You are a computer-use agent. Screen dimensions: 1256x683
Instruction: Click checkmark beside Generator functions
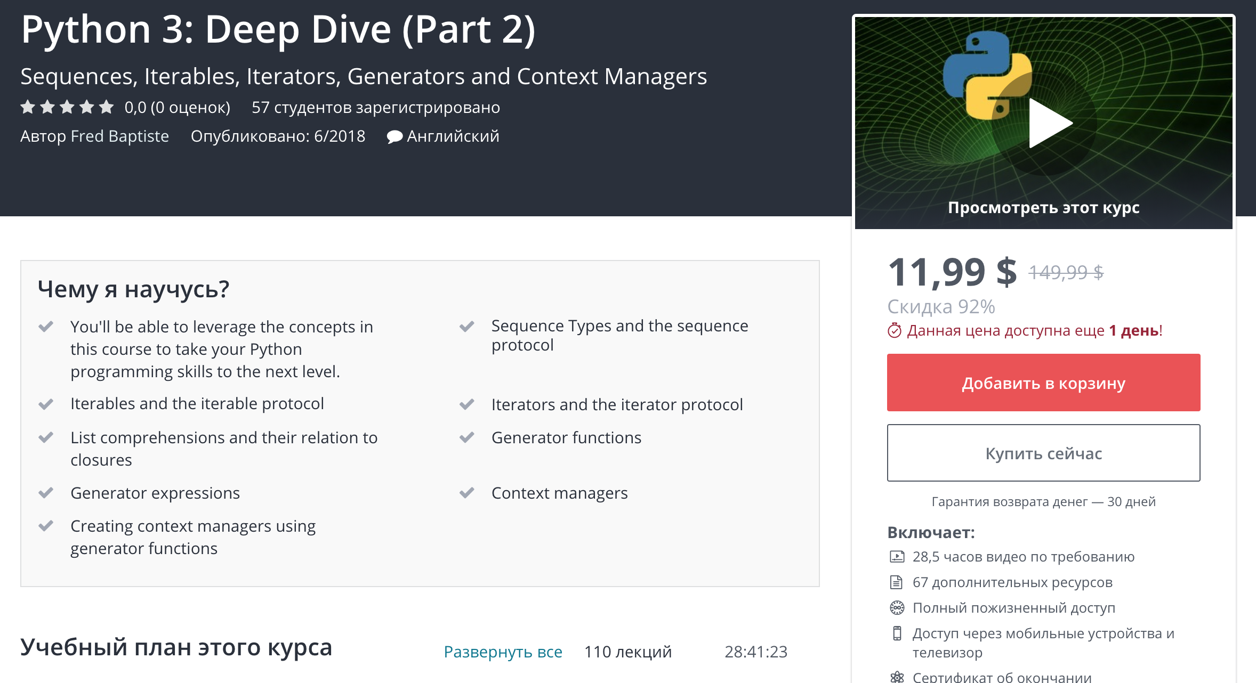466,437
